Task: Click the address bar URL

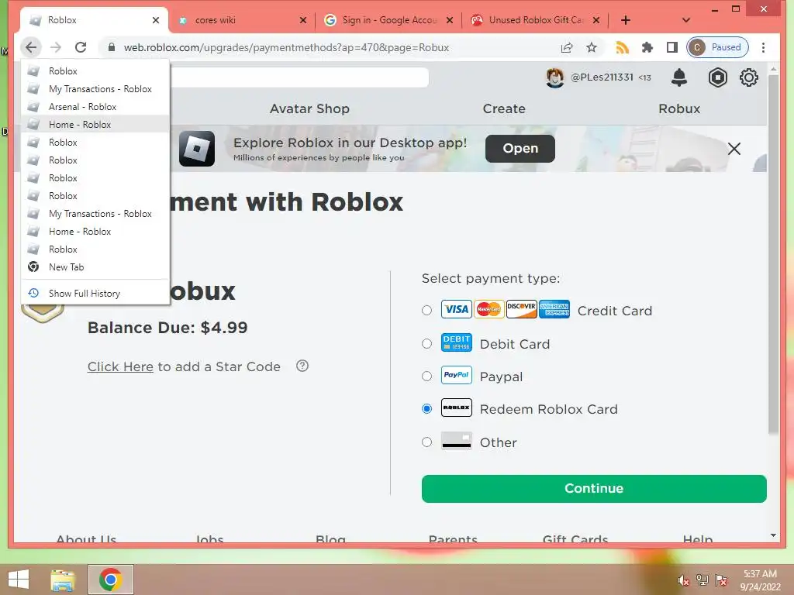Action: (287, 47)
